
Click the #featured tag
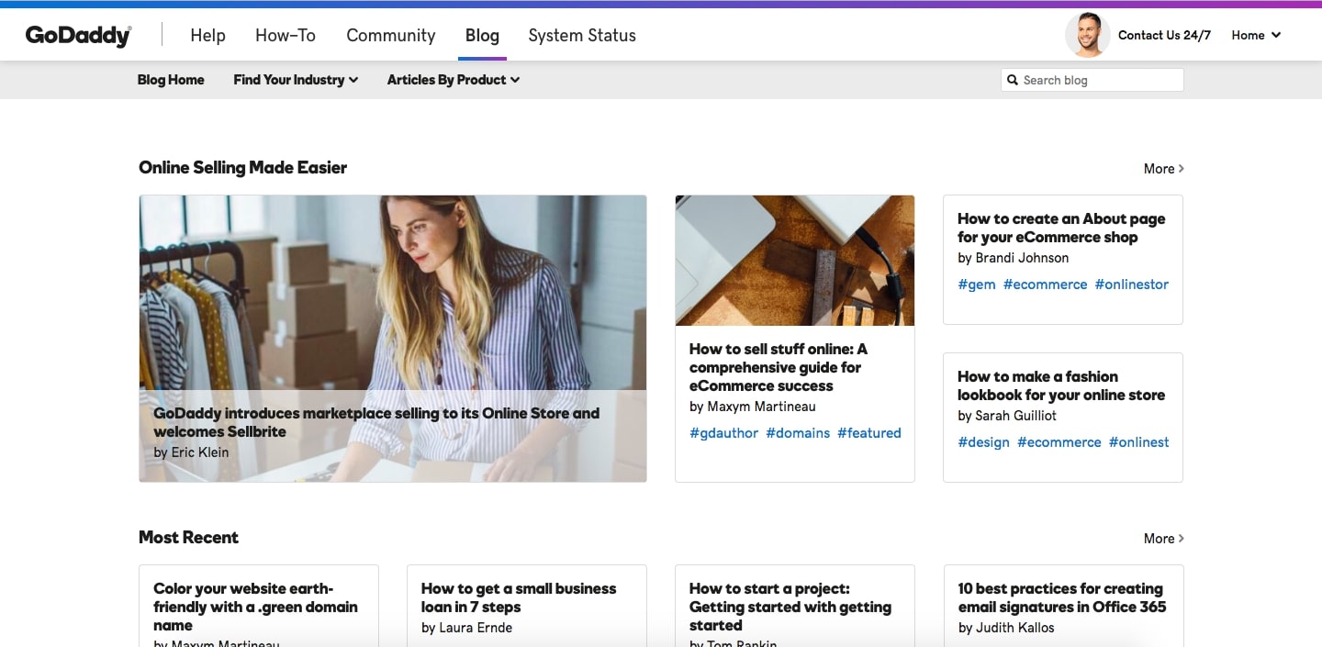point(869,433)
